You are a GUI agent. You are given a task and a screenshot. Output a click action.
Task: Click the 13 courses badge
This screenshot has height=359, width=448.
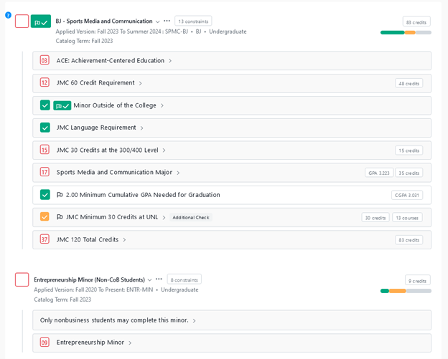tap(407, 218)
